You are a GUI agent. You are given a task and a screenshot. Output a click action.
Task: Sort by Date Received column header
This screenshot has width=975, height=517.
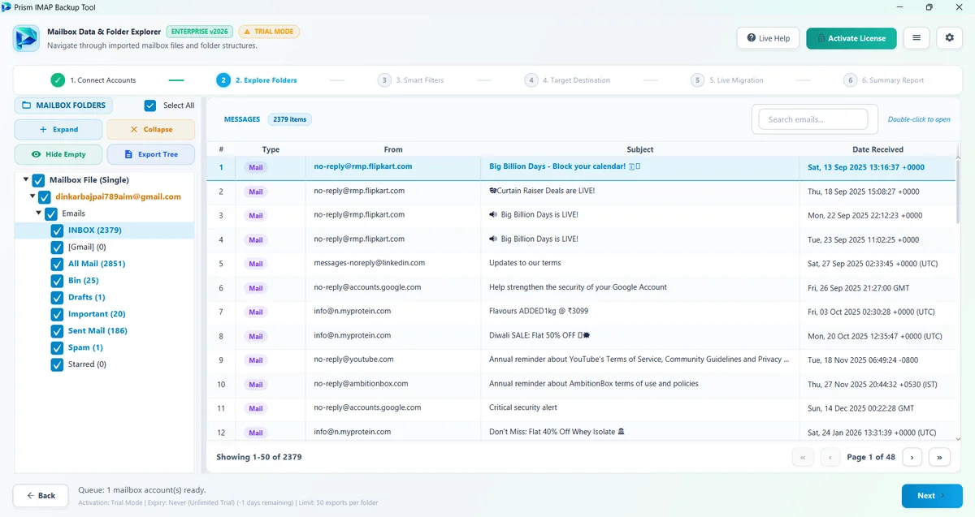point(877,149)
